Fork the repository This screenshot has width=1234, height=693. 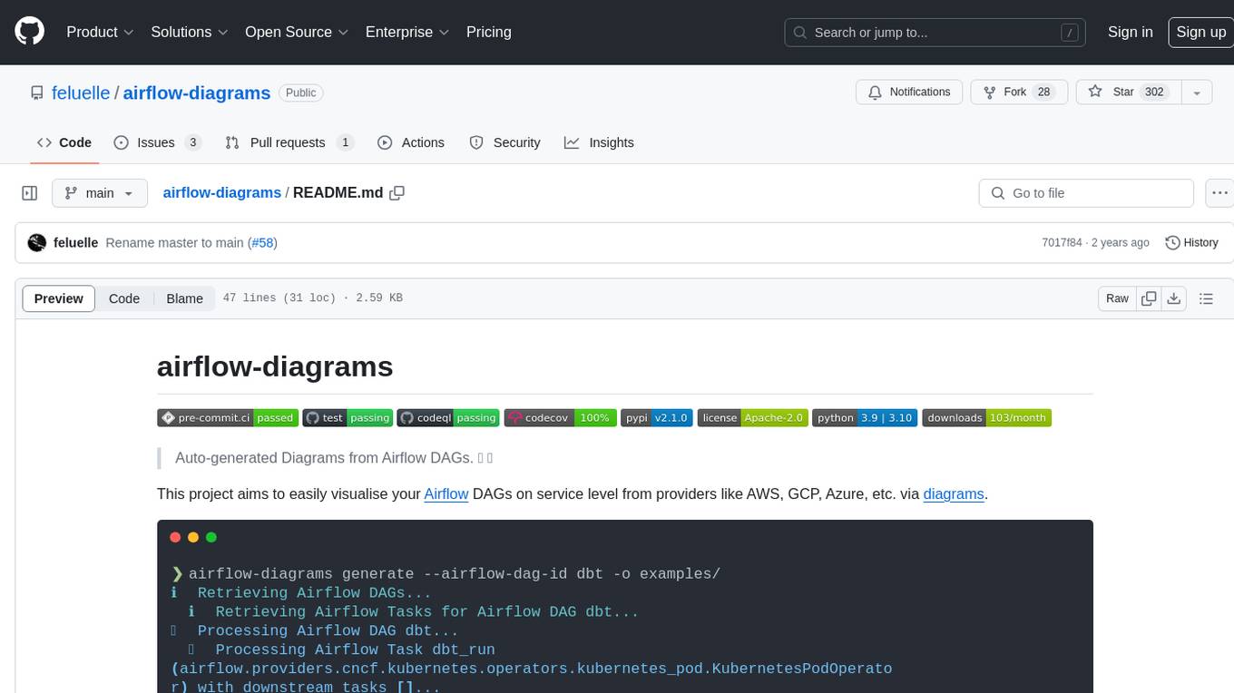pos(1019,93)
